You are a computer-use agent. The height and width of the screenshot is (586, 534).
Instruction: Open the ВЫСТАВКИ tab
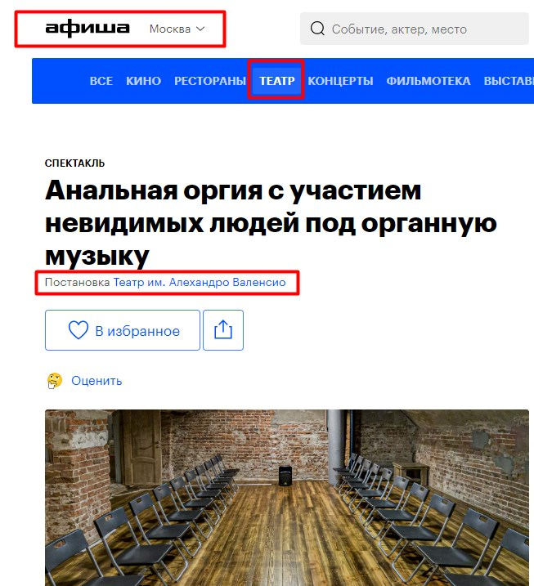(509, 81)
